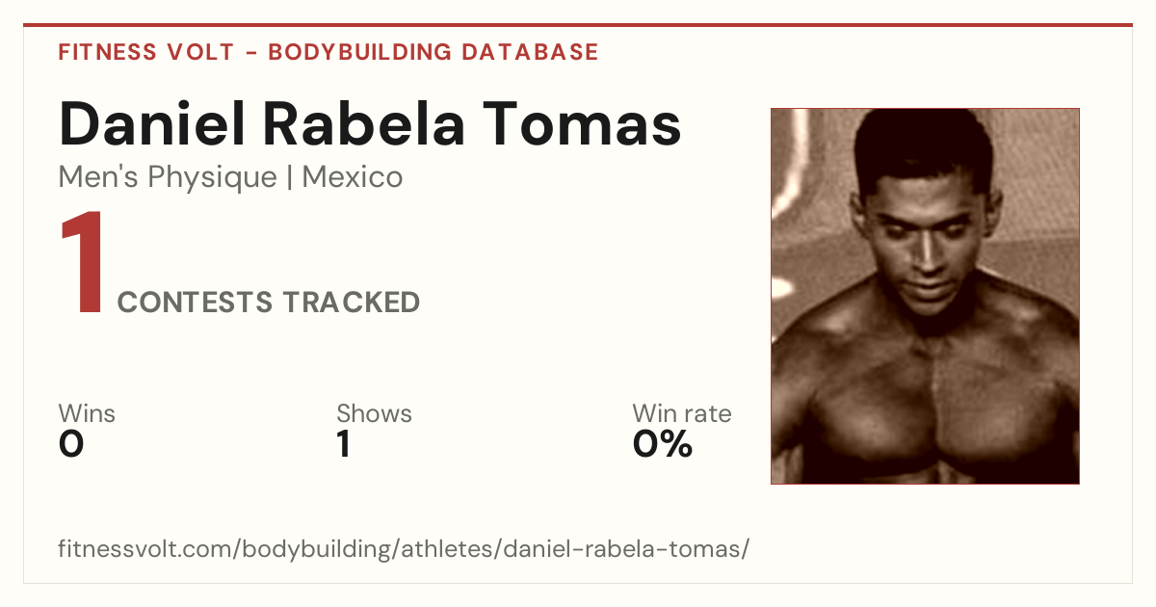Click the athlete name Daniel Rabela Tomas

click(370, 123)
